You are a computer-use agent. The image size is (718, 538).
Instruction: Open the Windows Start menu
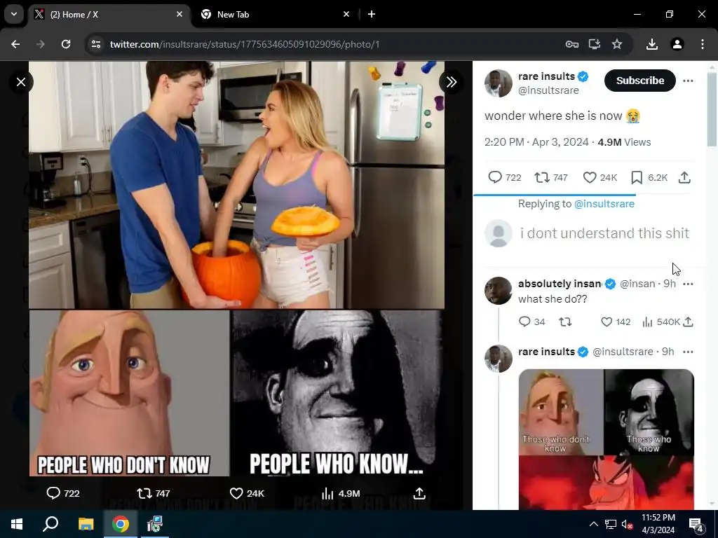[x=17, y=524]
